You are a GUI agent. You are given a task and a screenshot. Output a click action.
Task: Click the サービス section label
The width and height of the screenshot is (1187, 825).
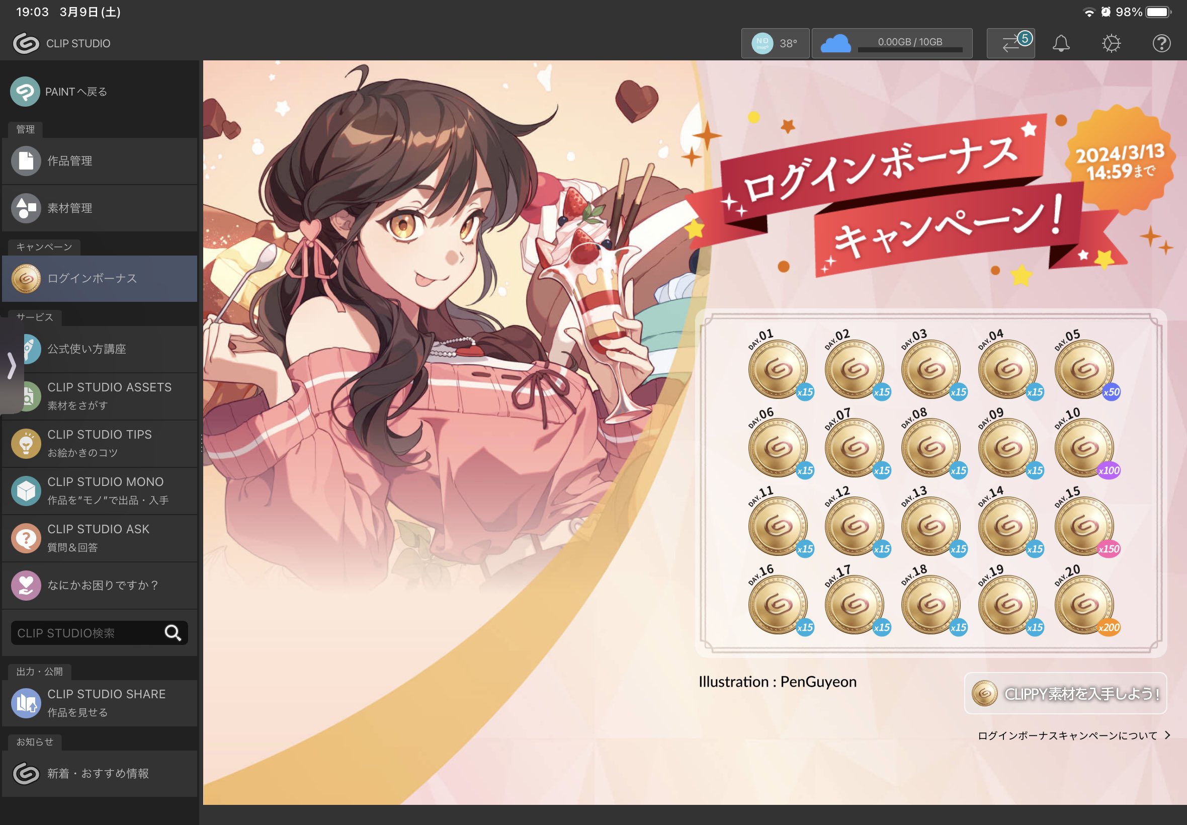coord(35,317)
